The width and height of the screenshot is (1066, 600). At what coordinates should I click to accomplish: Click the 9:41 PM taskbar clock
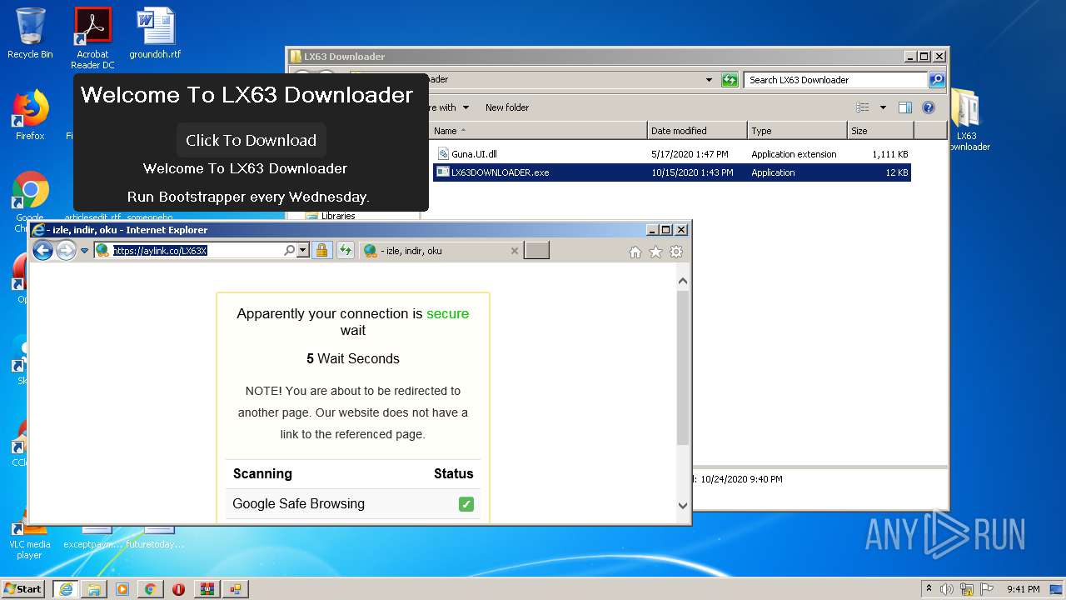[x=1023, y=589]
